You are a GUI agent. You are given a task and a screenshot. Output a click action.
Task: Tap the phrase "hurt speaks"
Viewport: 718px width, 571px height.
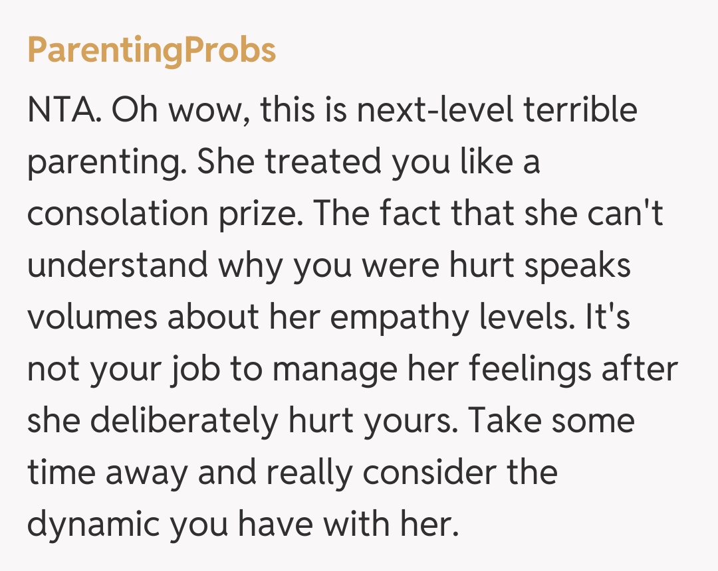tap(540, 266)
